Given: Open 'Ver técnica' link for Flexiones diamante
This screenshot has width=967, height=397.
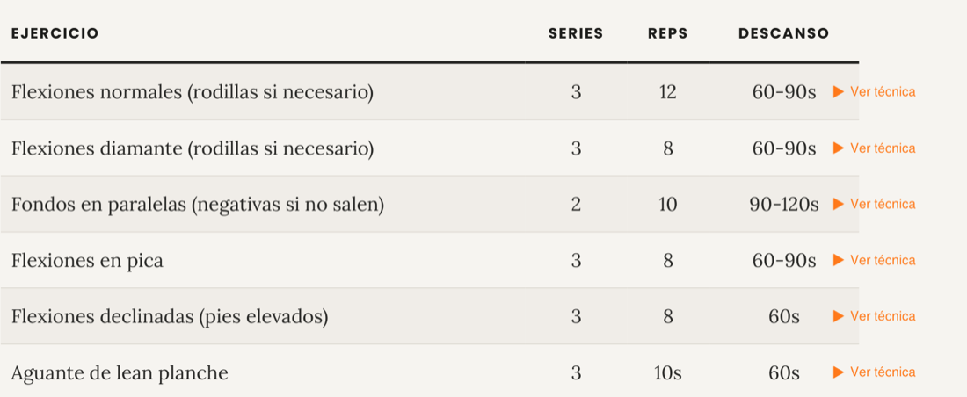Looking at the screenshot, I should (883, 148).
